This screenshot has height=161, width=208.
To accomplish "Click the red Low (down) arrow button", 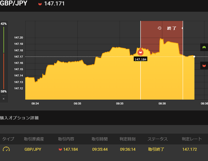I will [204, 66].
